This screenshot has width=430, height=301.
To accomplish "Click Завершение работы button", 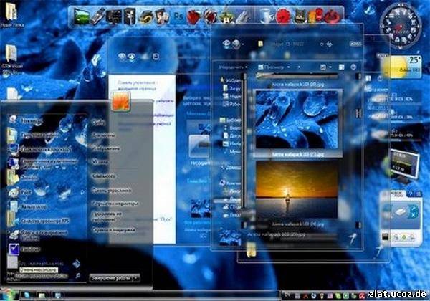I will pos(111,278).
